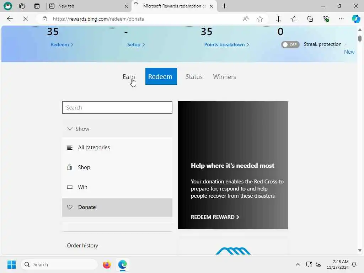This screenshot has width=364, height=273.
Task: Click the browser address bar URL
Action: [98, 19]
